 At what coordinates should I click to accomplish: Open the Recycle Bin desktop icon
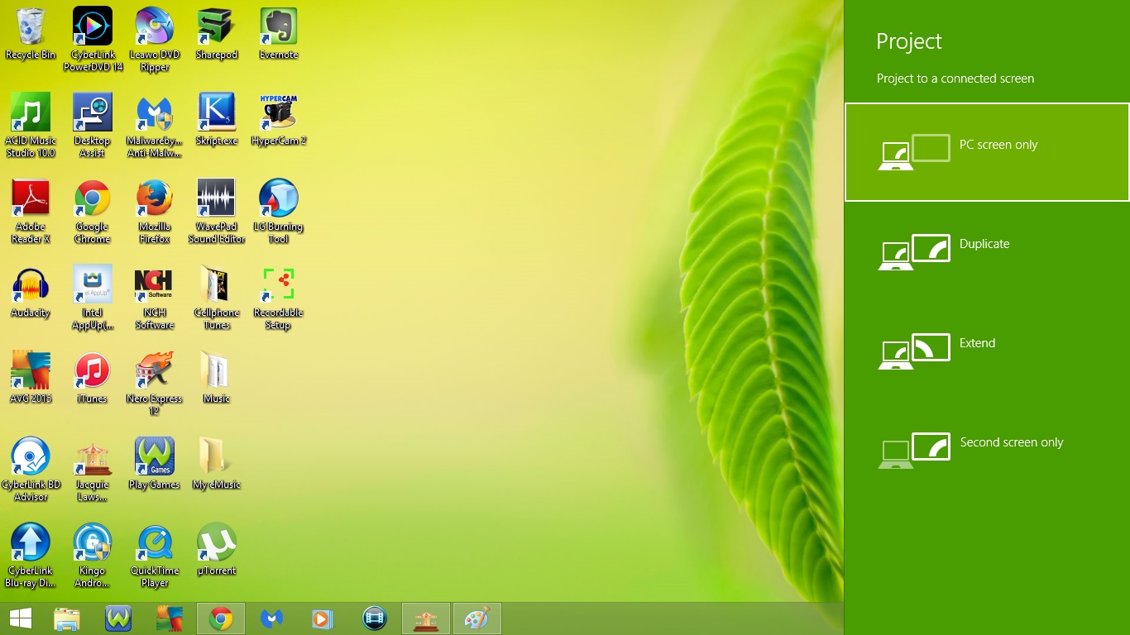pyautogui.click(x=31, y=34)
